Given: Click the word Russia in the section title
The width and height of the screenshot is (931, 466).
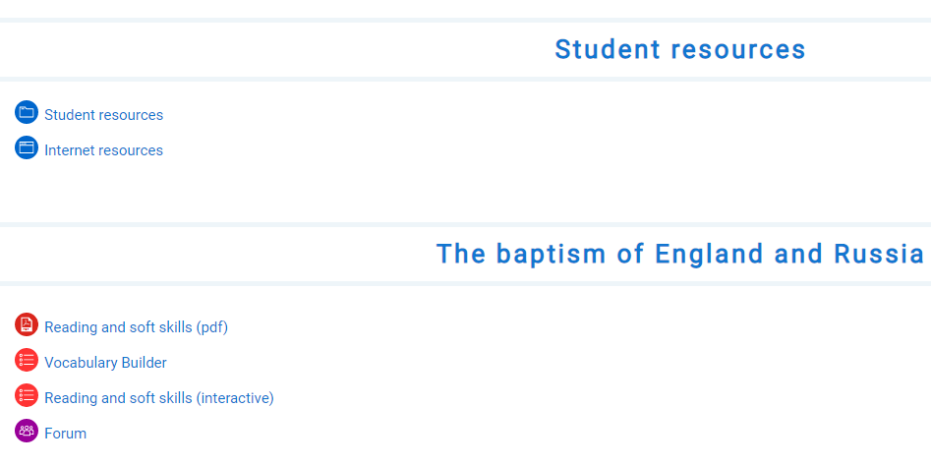Looking at the screenshot, I should point(879,254).
